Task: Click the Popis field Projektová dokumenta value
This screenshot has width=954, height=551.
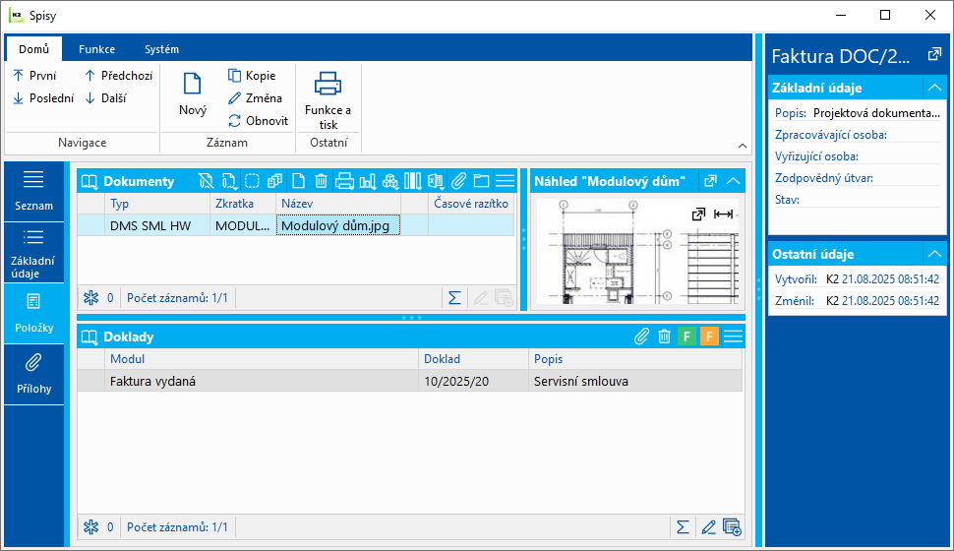Action: coord(876,112)
